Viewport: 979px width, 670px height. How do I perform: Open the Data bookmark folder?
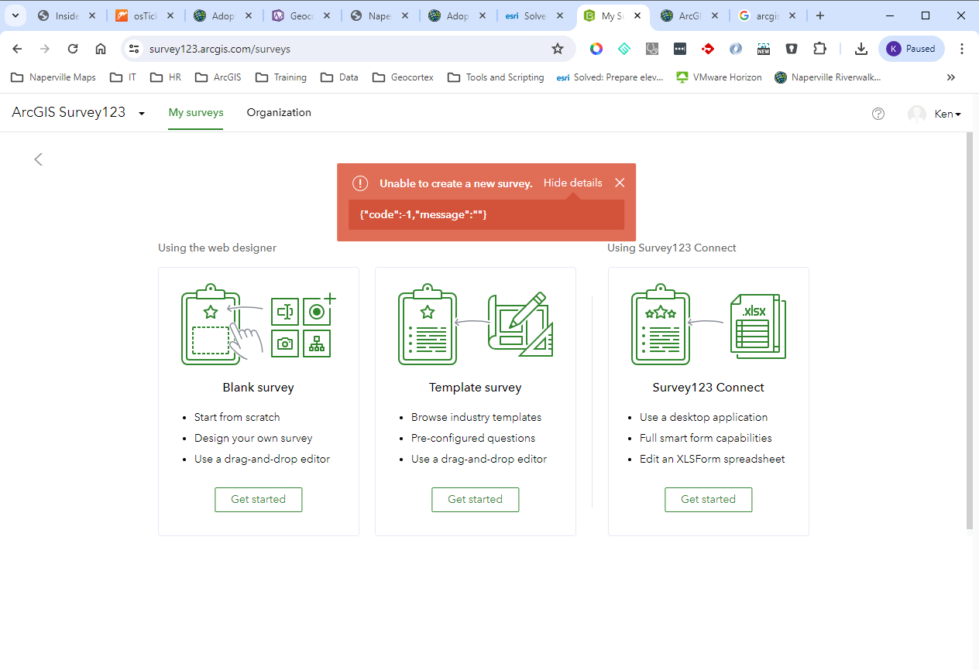(339, 77)
